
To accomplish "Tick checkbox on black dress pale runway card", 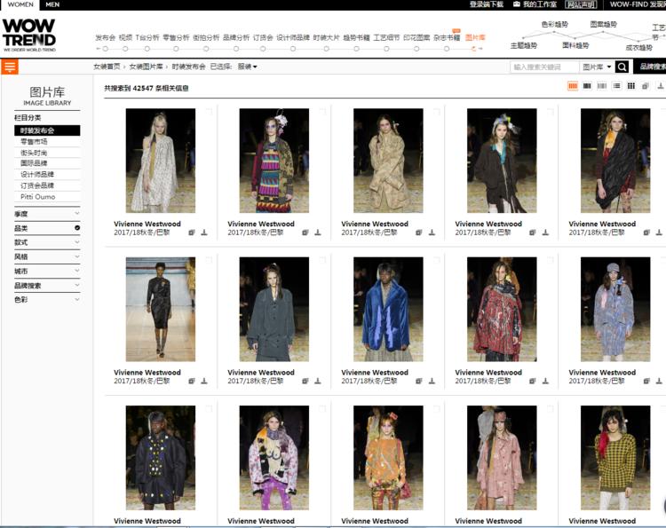I will 209,260.
